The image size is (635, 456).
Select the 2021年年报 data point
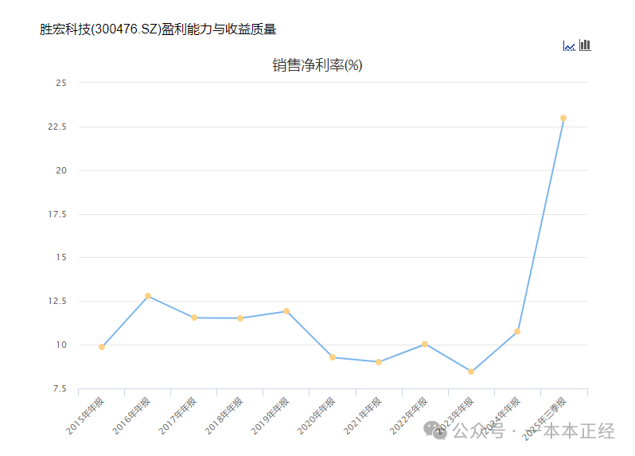[x=379, y=362]
